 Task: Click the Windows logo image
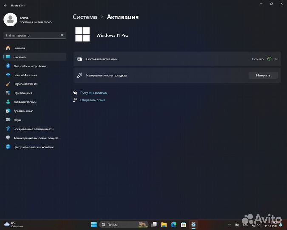(x=82, y=34)
